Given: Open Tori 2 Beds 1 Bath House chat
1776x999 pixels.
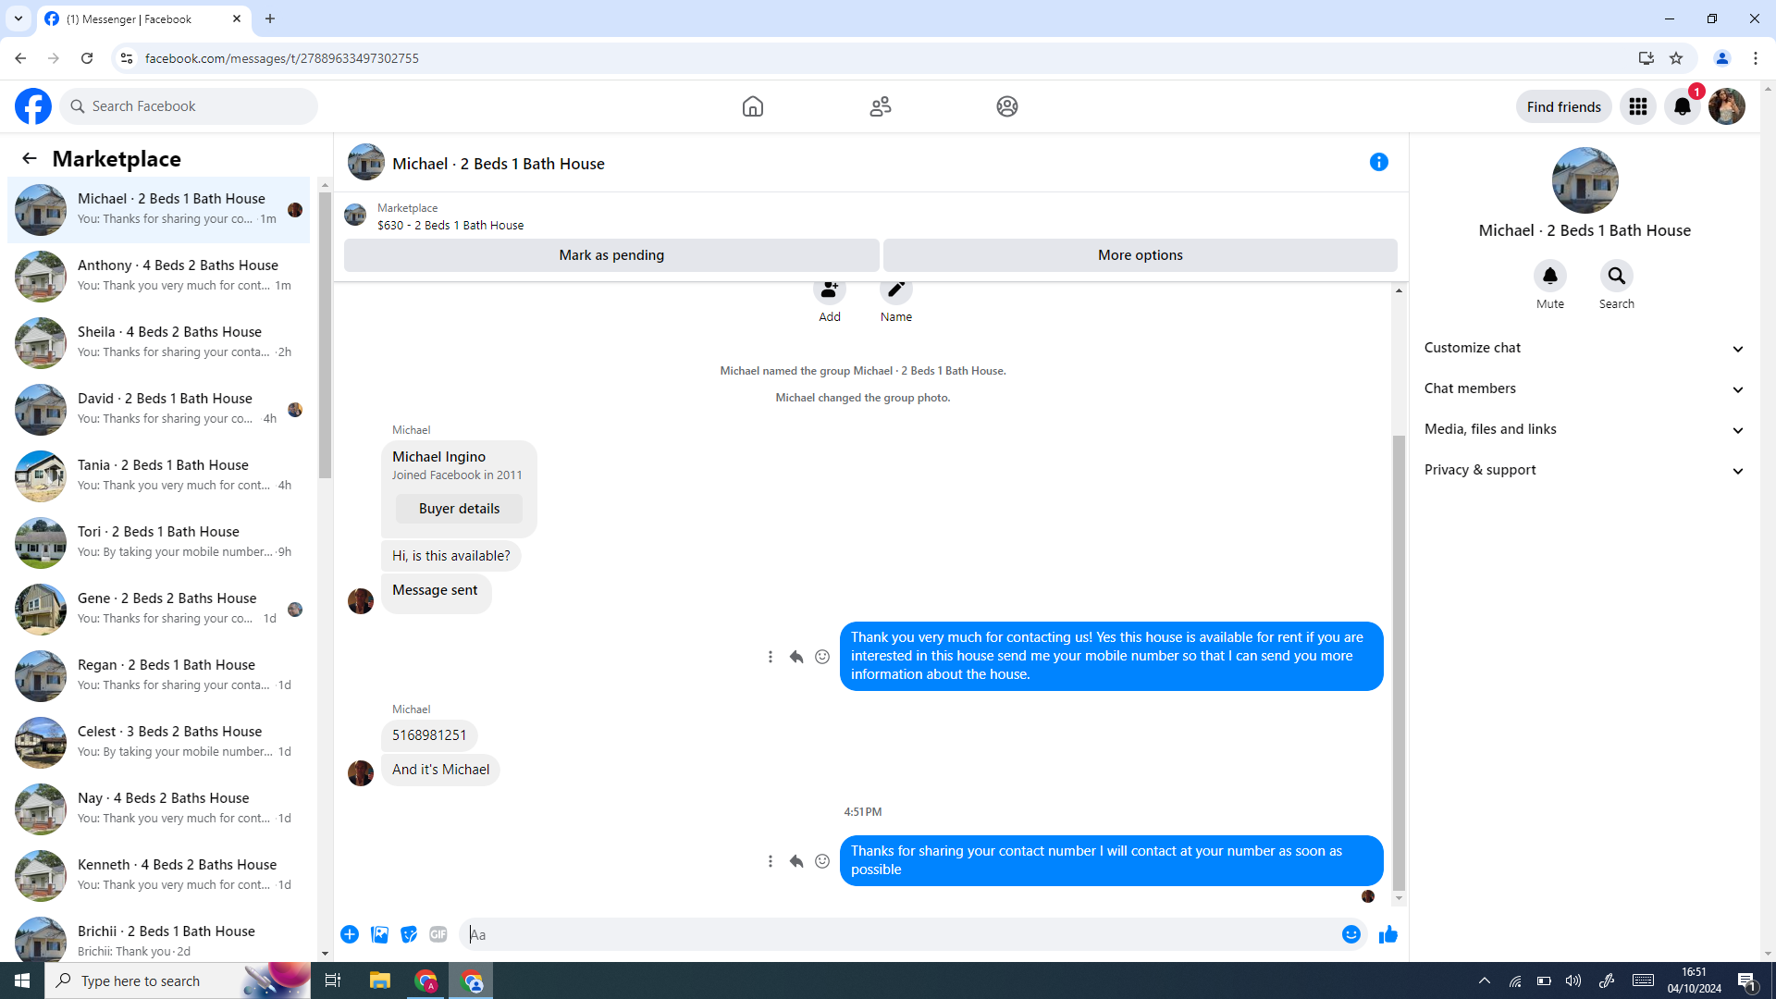Looking at the screenshot, I should coord(159,542).
